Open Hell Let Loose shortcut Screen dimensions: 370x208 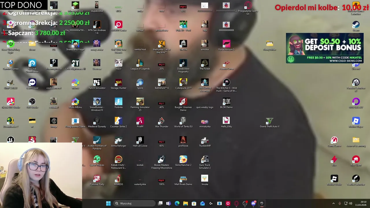point(140,142)
